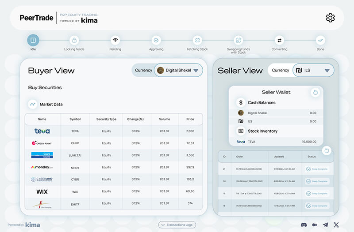This screenshot has height=232, width=354.
Task: Open the Discord link icon
Action: [304, 225]
